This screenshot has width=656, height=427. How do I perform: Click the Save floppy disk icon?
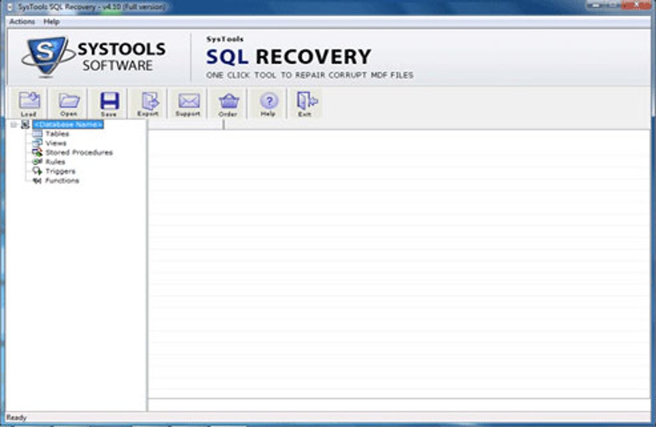pos(109,104)
